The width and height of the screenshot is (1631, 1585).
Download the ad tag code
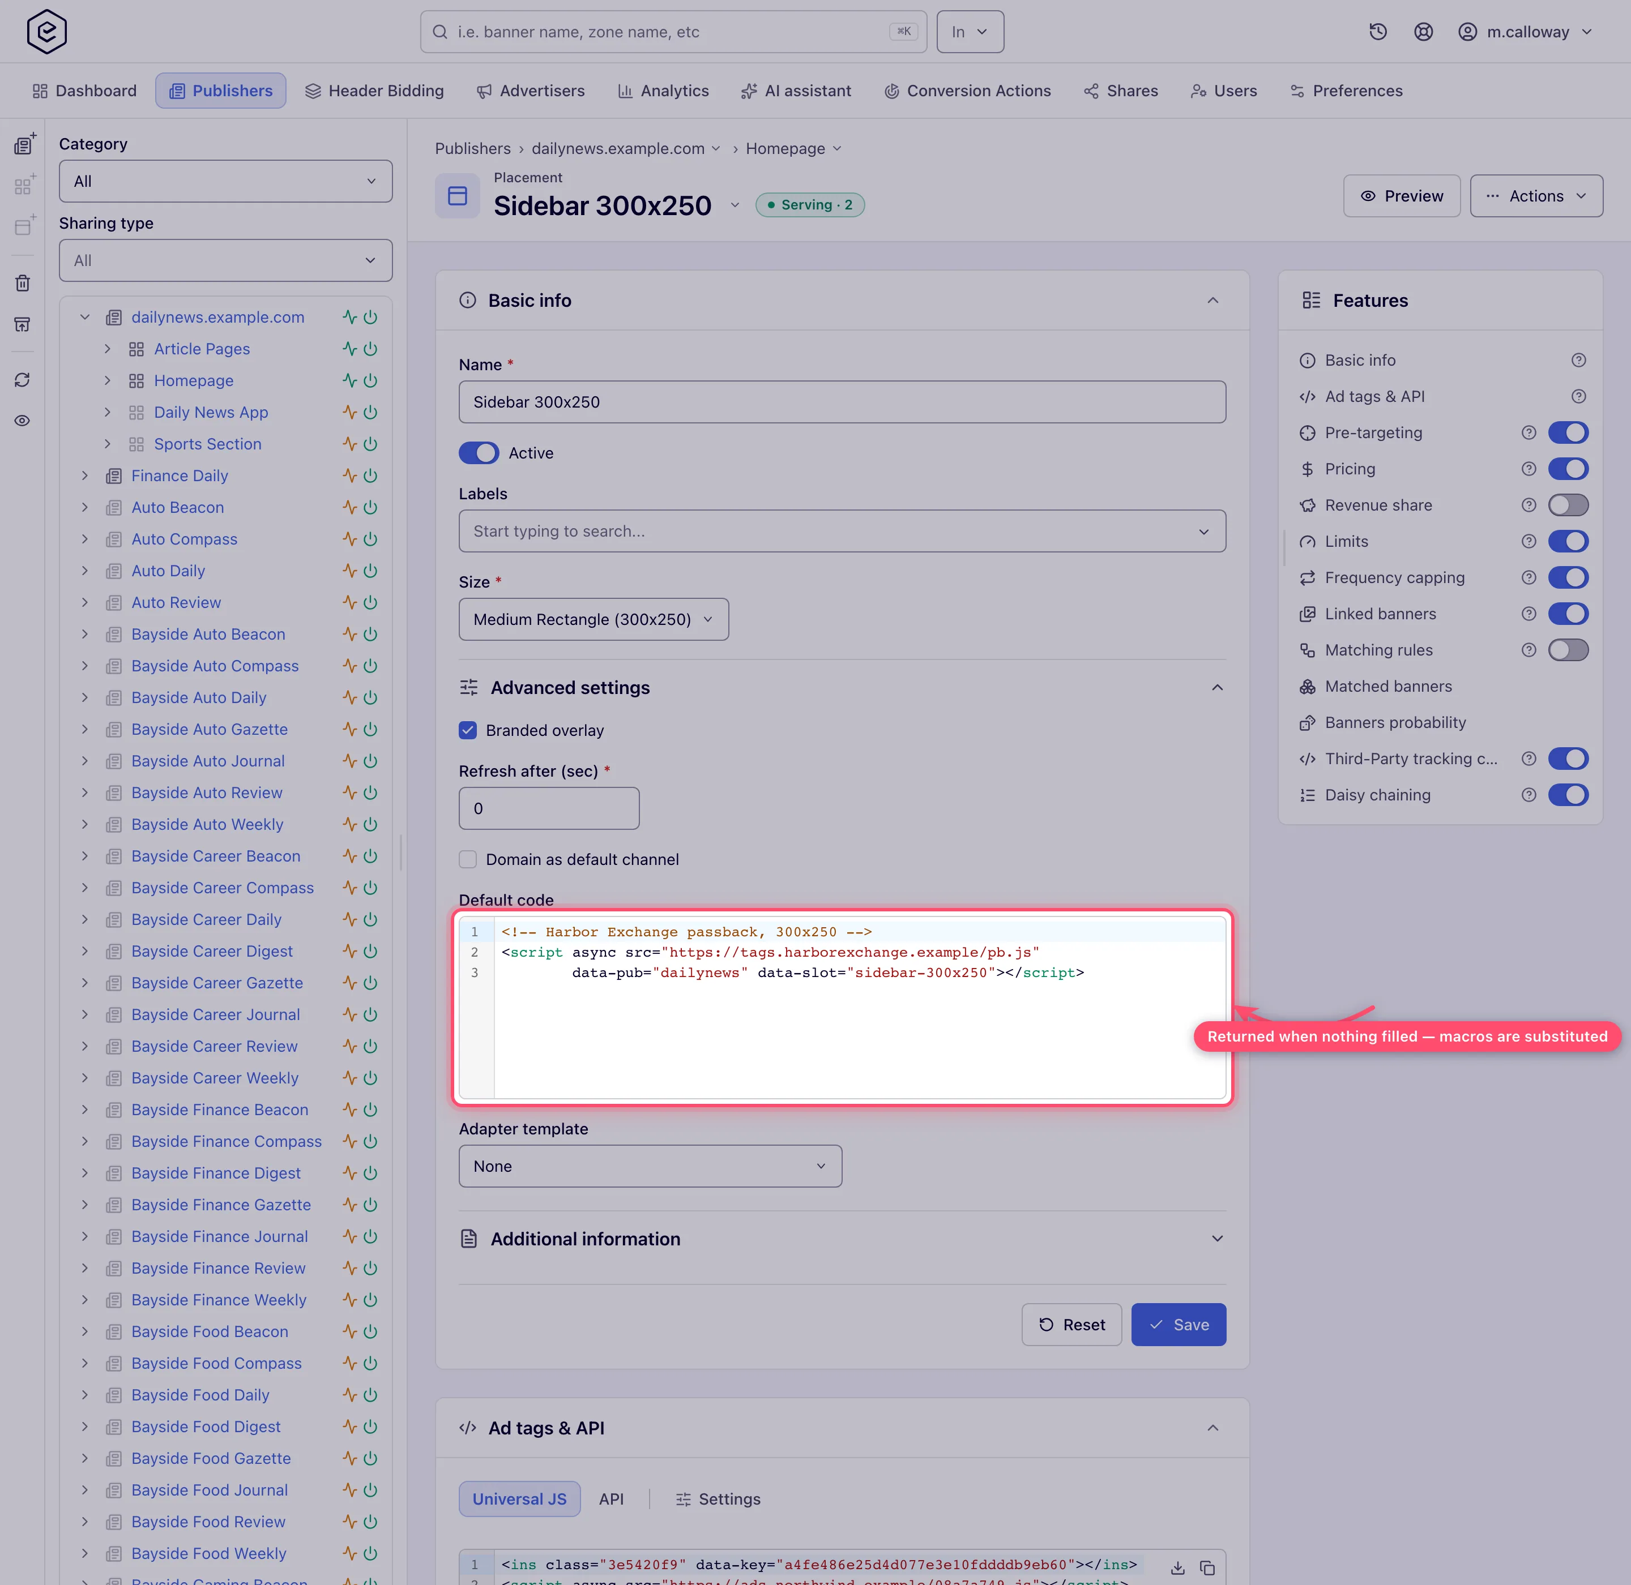(x=1177, y=1567)
